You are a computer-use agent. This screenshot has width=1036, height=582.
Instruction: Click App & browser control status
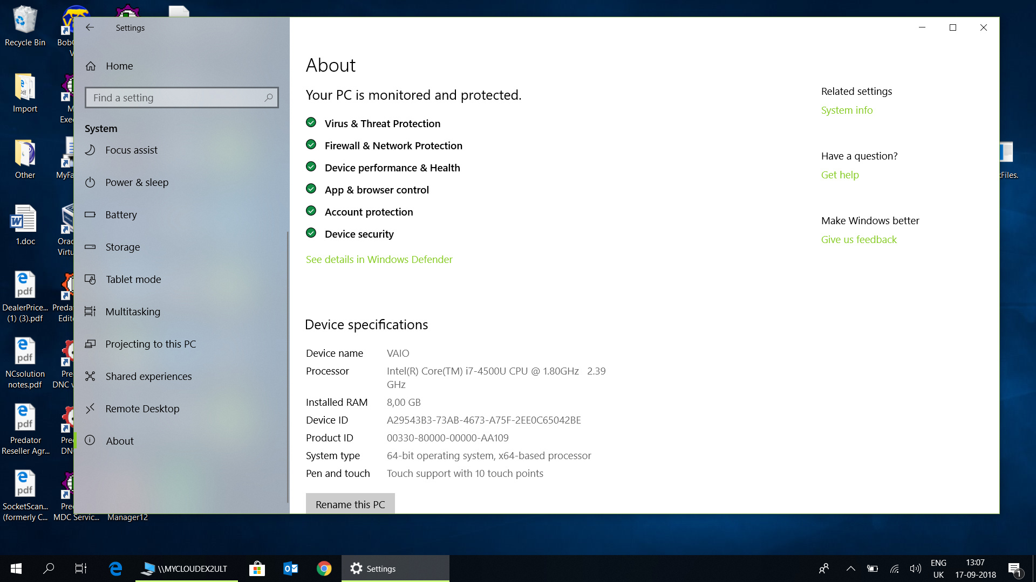tap(377, 190)
